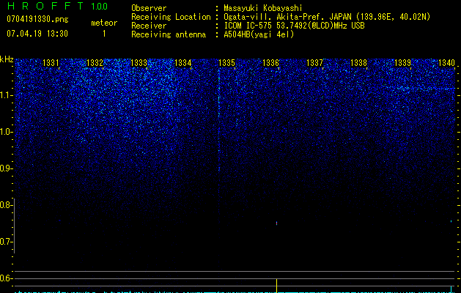461x293 pixels.
Task: Click the vertical noise line at 1335
Action: [x=218, y=120]
